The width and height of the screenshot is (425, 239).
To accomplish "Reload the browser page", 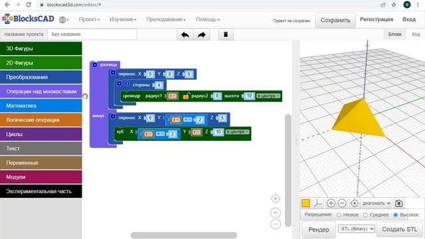I will tap(29, 5).
